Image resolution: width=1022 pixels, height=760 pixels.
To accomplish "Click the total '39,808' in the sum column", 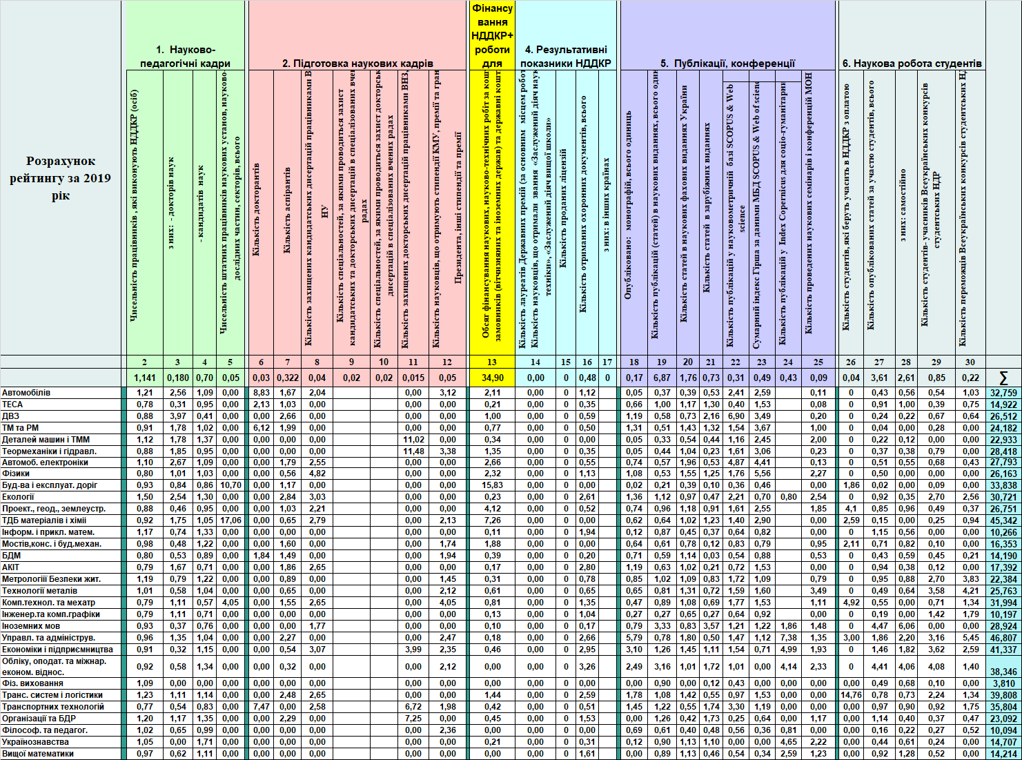I will click(x=1003, y=695).
